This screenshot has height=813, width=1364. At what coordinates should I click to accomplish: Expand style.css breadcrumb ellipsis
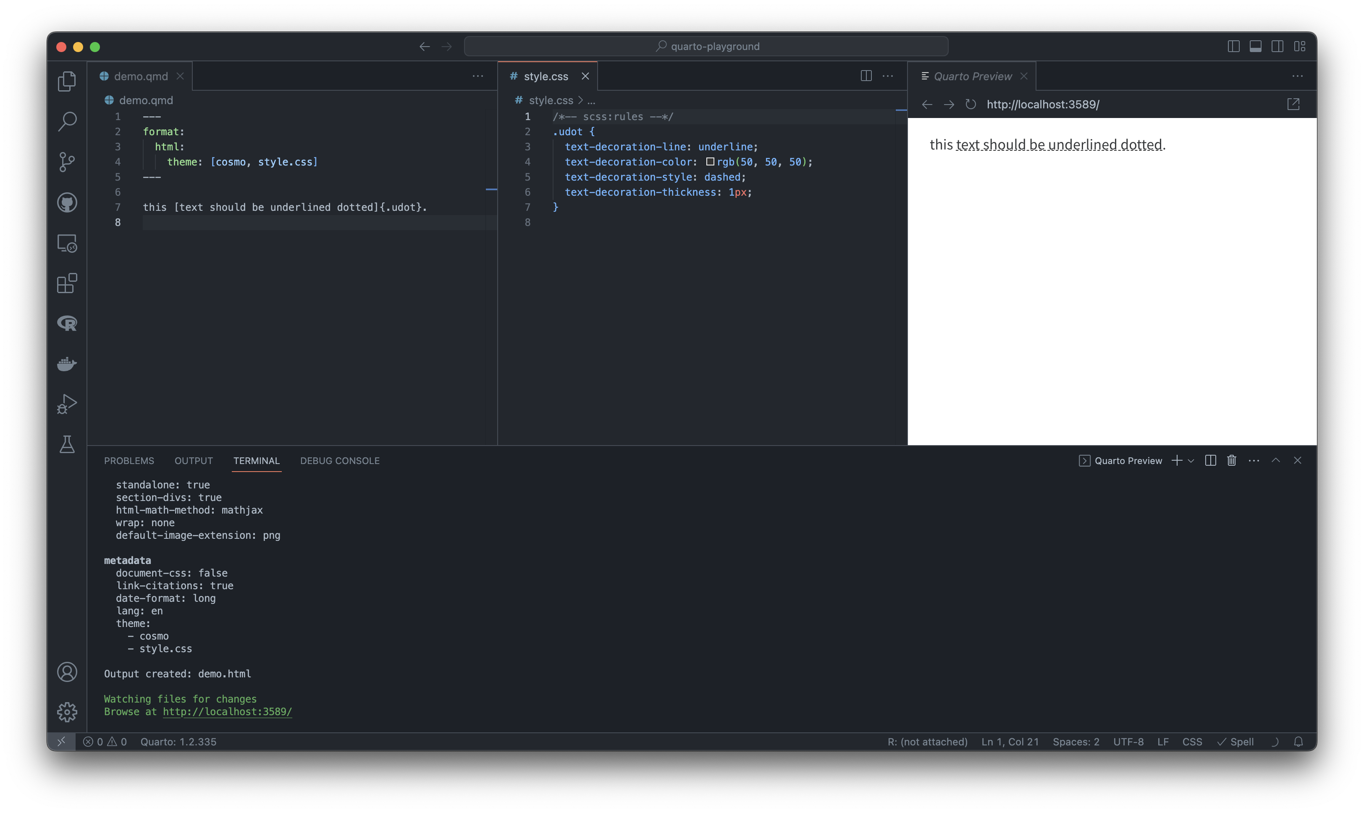[591, 101]
